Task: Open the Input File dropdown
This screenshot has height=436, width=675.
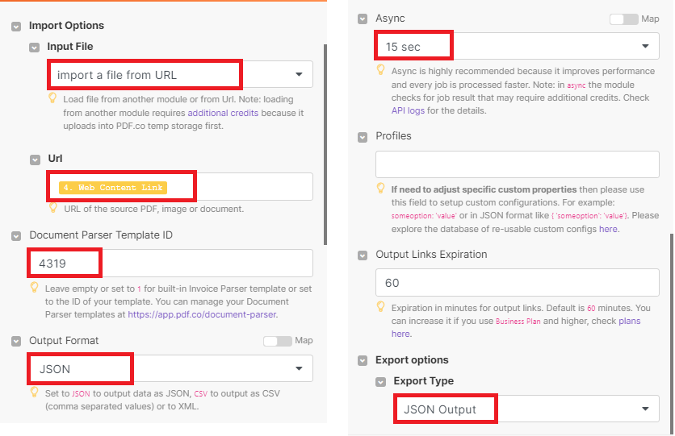Action: pos(180,74)
